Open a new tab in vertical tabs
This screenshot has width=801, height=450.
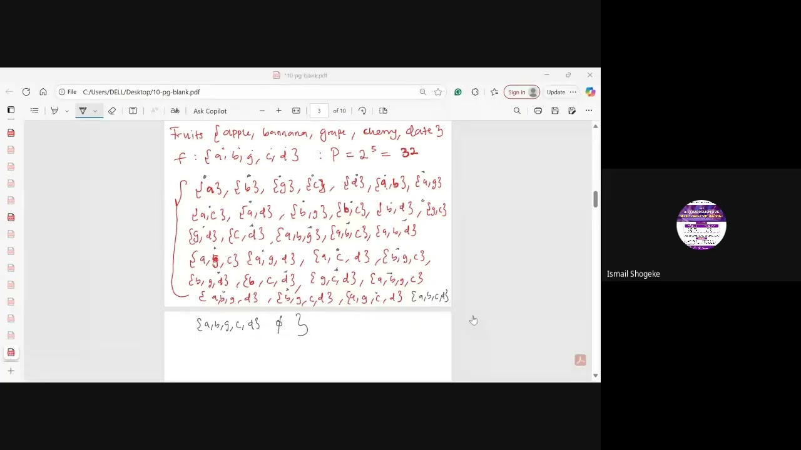point(11,371)
